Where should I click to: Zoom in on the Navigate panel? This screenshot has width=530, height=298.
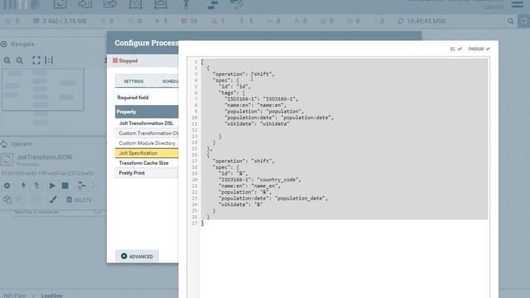pos(7,60)
